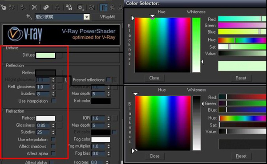Click the Get Material icon
Image resolution: width=267 pixels, height=164 pixels.
pyautogui.click(x=4, y=8)
